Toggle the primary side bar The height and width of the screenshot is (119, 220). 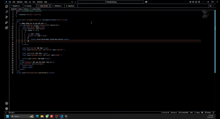pyautogui.click(x=193, y=2)
